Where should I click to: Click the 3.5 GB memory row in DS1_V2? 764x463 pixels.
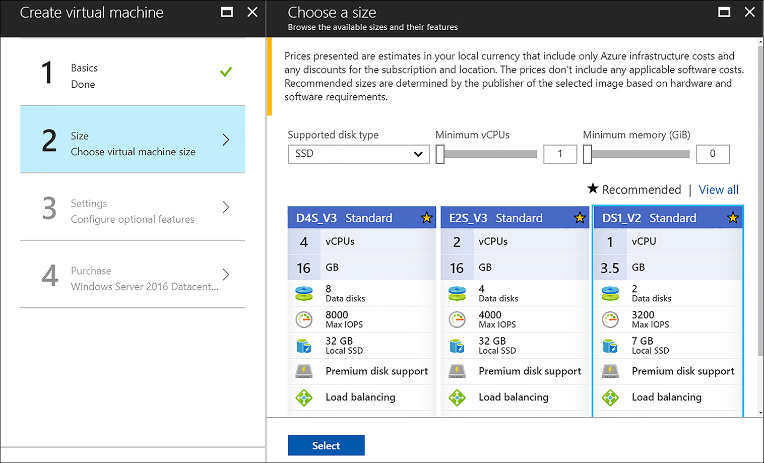tap(668, 268)
